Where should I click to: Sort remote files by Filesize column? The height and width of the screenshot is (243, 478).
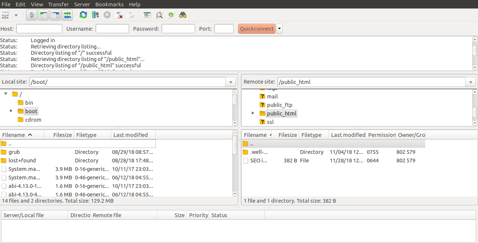[x=288, y=135]
